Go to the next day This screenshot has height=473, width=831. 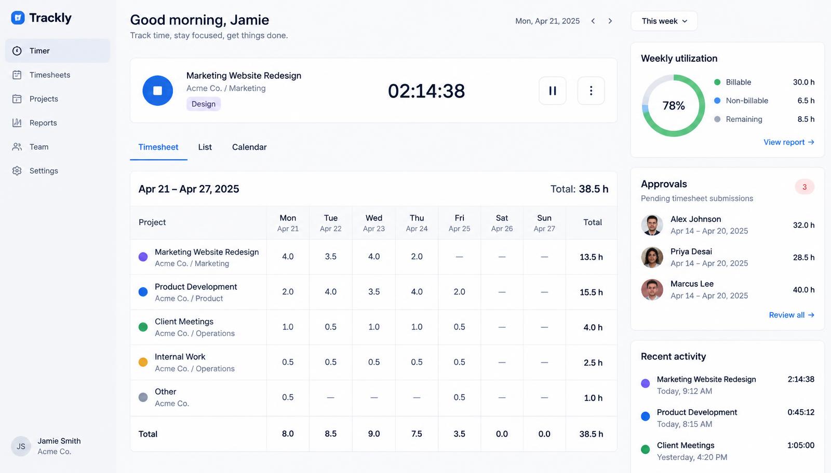pos(610,21)
